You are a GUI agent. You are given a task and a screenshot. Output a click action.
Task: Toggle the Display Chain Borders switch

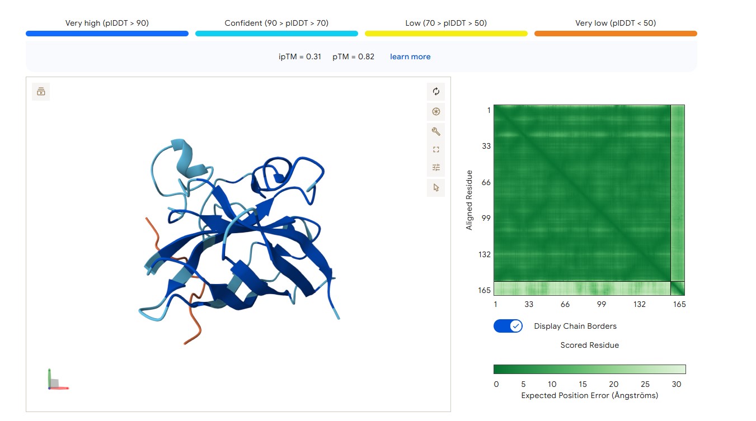[x=508, y=326]
